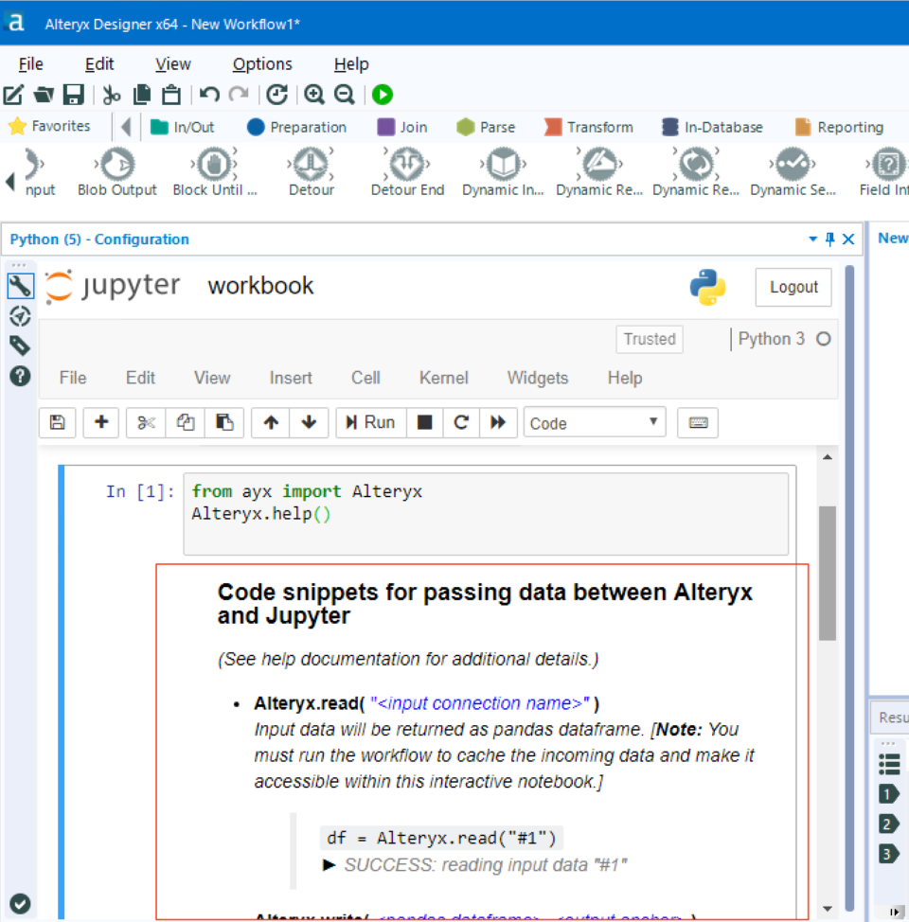The width and height of the screenshot is (909, 922).
Task: Toggle the Trusted status of the notebook
Action: (649, 339)
